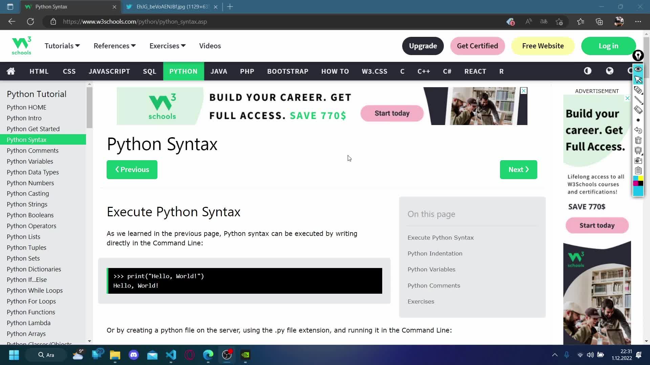Screen dimensions: 650x365
Task: Close the top banner ad
Action: pos(523,91)
